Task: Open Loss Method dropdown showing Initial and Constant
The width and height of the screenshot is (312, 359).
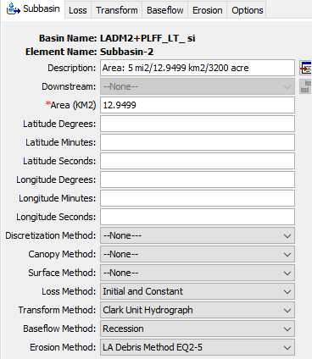Action: pos(198,291)
